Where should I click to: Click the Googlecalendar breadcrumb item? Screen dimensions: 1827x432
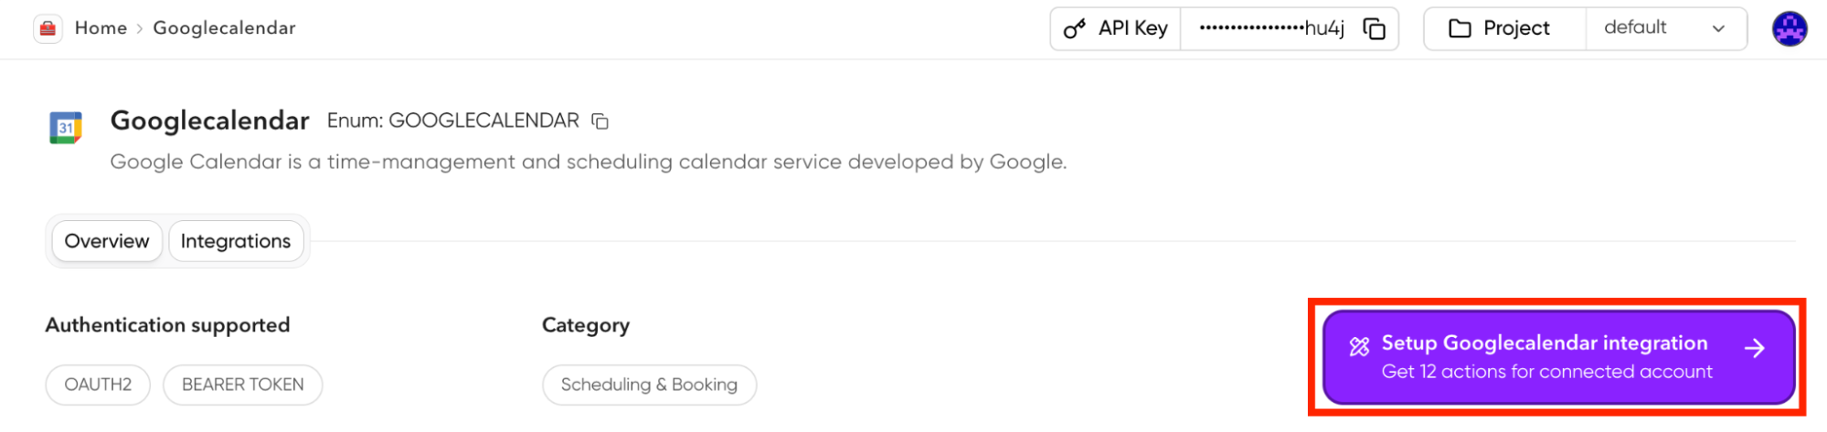[224, 28]
